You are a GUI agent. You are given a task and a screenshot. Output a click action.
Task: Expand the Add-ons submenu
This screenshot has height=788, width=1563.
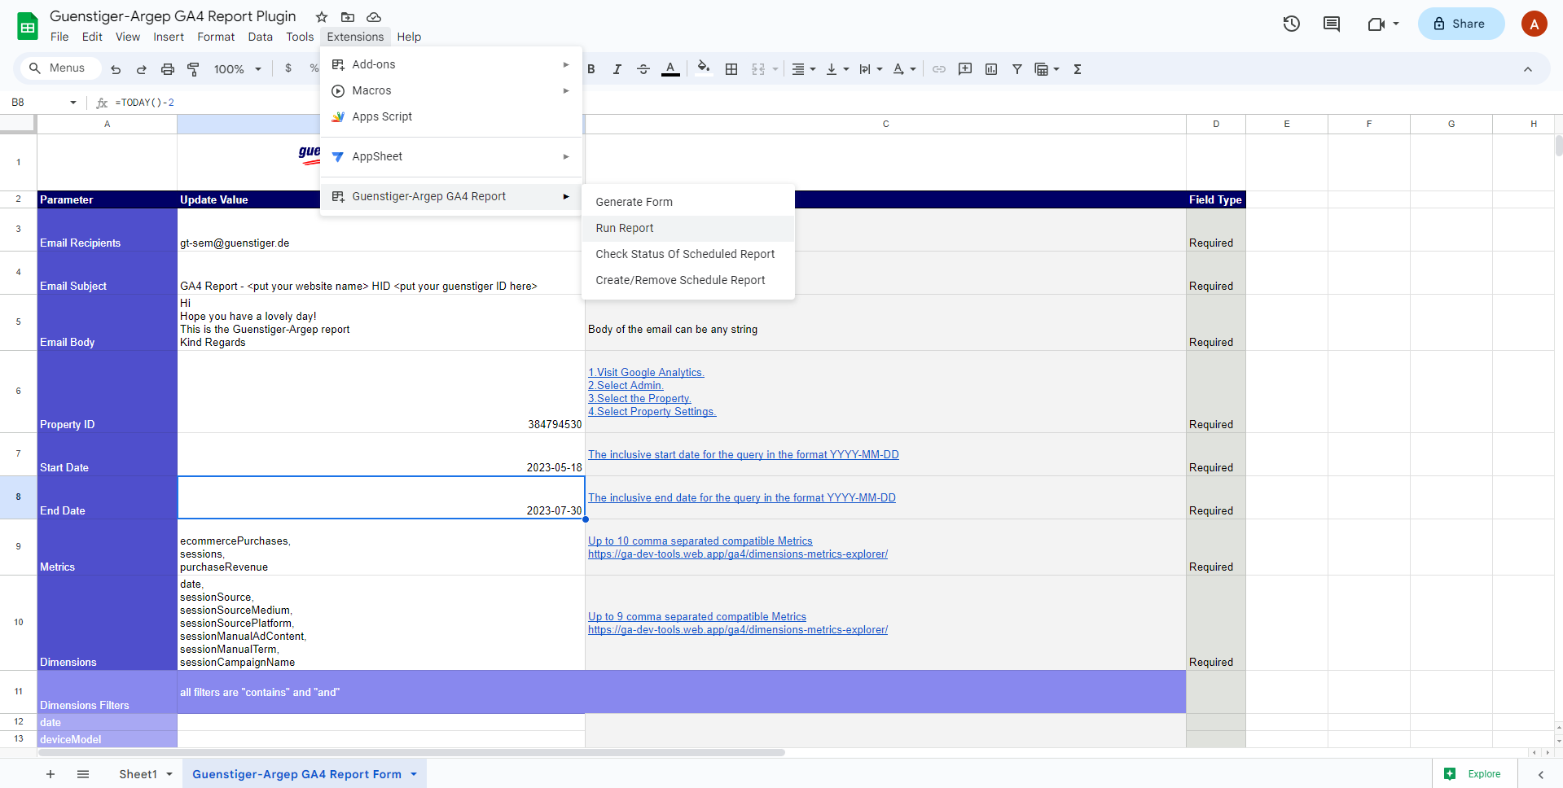pyautogui.click(x=451, y=64)
